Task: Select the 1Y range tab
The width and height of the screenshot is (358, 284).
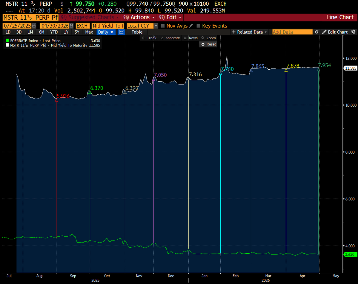Action: pos(66,32)
